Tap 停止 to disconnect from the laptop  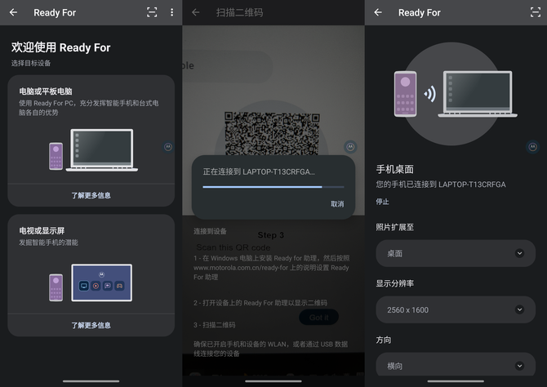tap(383, 202)
